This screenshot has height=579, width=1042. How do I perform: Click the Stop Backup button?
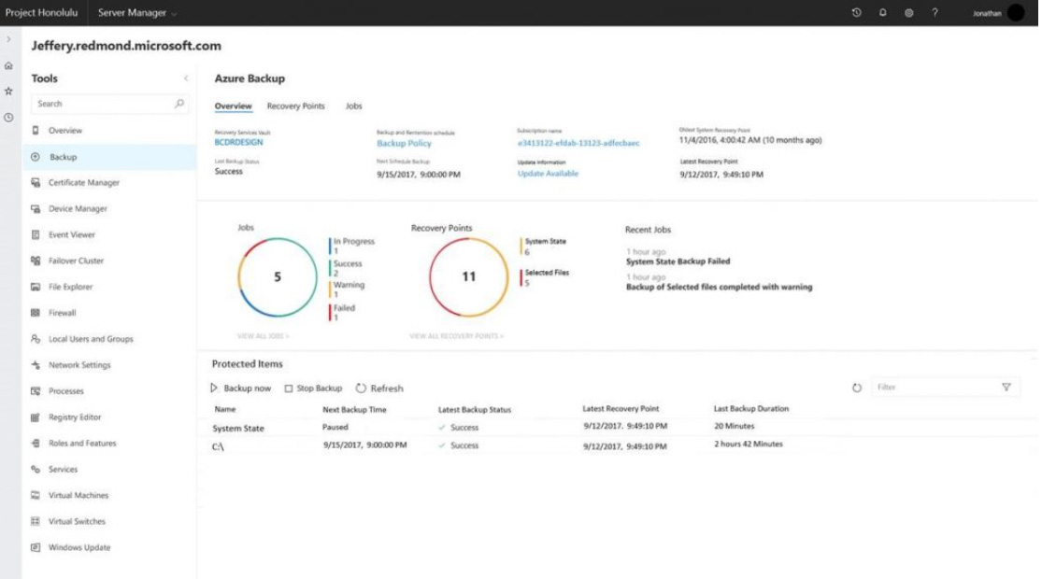pyautogui.click(x=313, y=388)
